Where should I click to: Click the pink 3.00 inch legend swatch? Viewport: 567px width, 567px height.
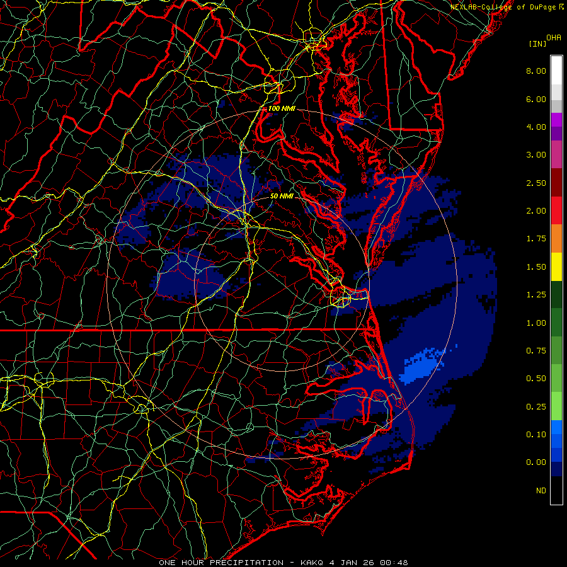pyautogui.click(x=556, y=154)
